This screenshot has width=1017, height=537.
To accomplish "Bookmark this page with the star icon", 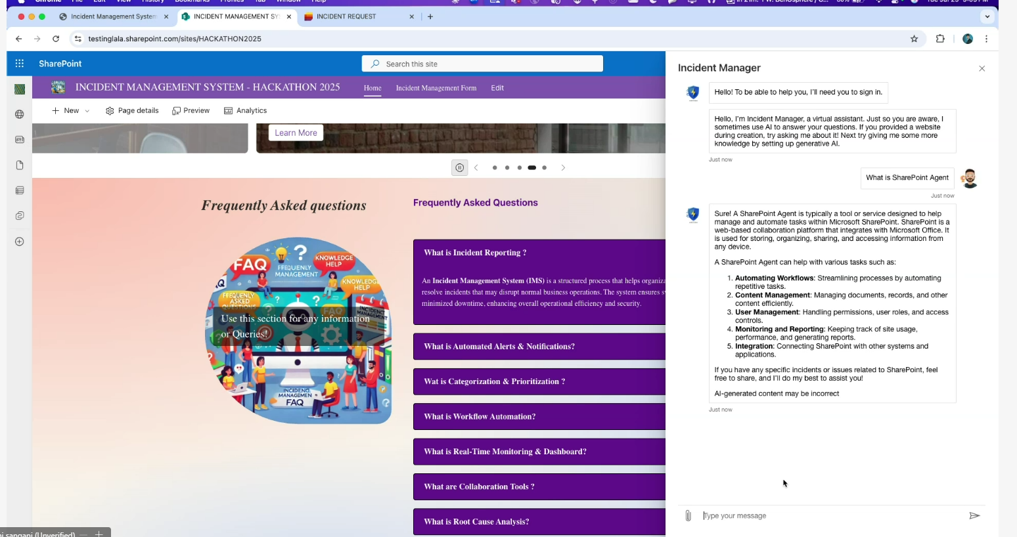I will (914, 39).
